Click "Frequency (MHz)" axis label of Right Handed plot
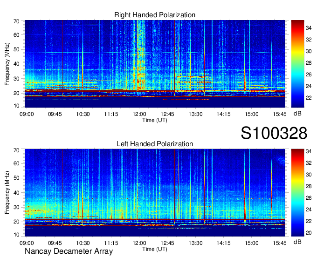 tap(7, 64)
